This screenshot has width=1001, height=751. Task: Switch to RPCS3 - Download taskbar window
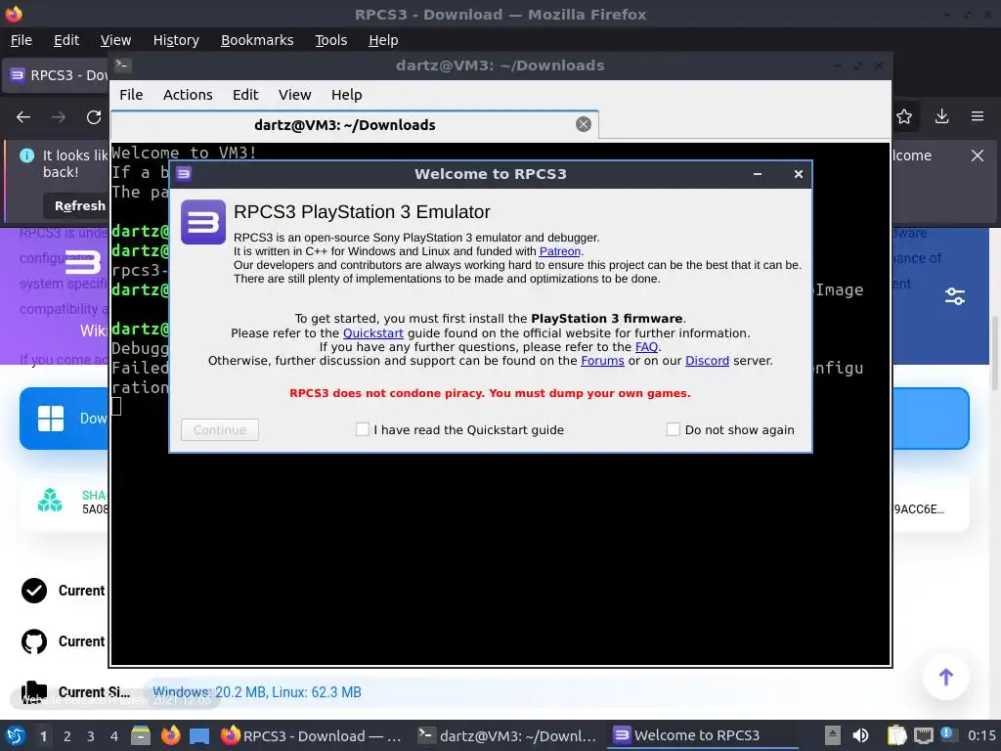point(312,735)
